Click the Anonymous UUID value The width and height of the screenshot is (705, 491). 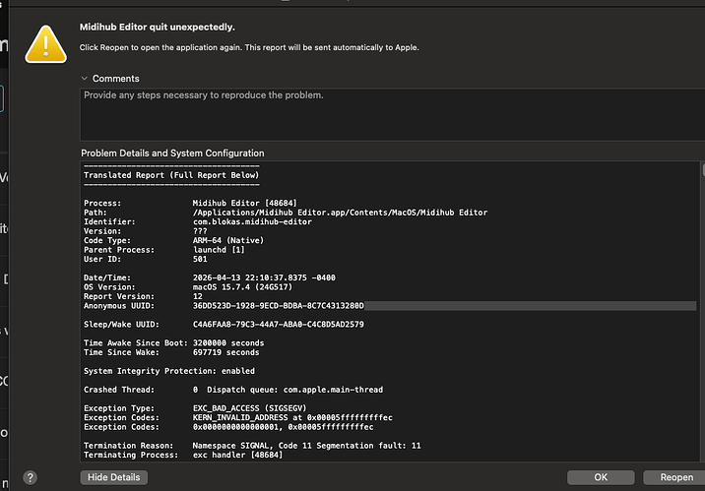(x=279, y=305)
